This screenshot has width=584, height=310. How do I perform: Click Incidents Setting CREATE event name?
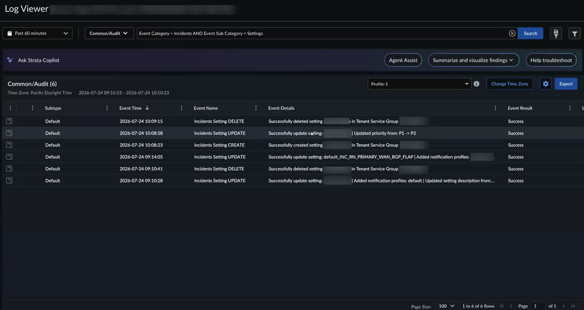click(219, 145)
